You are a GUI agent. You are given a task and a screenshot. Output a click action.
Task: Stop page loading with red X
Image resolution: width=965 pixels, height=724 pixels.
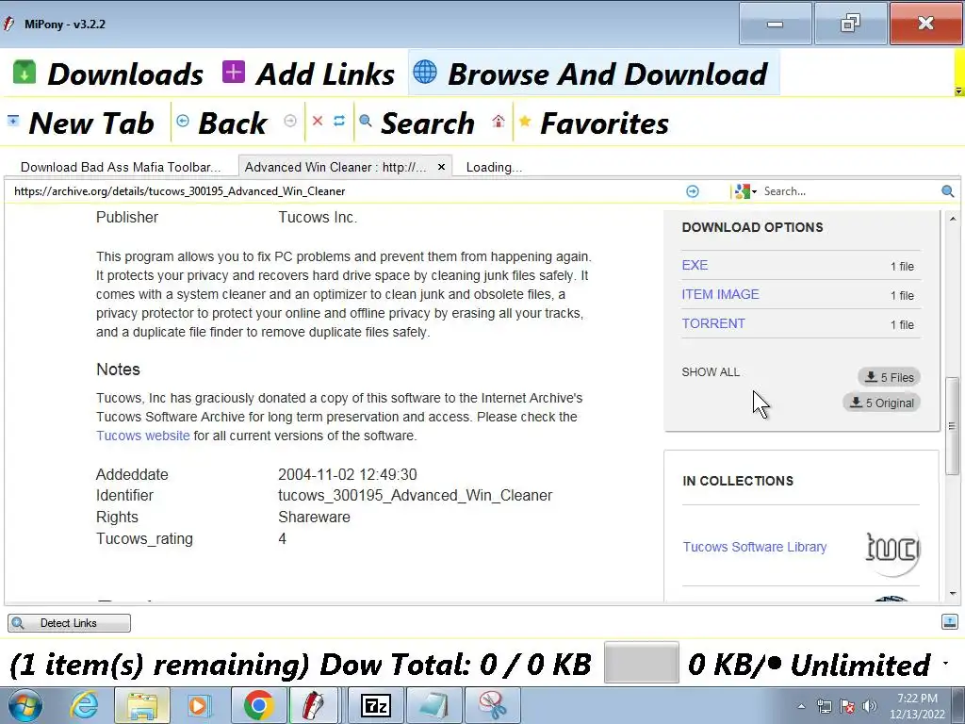pos(318,121)
